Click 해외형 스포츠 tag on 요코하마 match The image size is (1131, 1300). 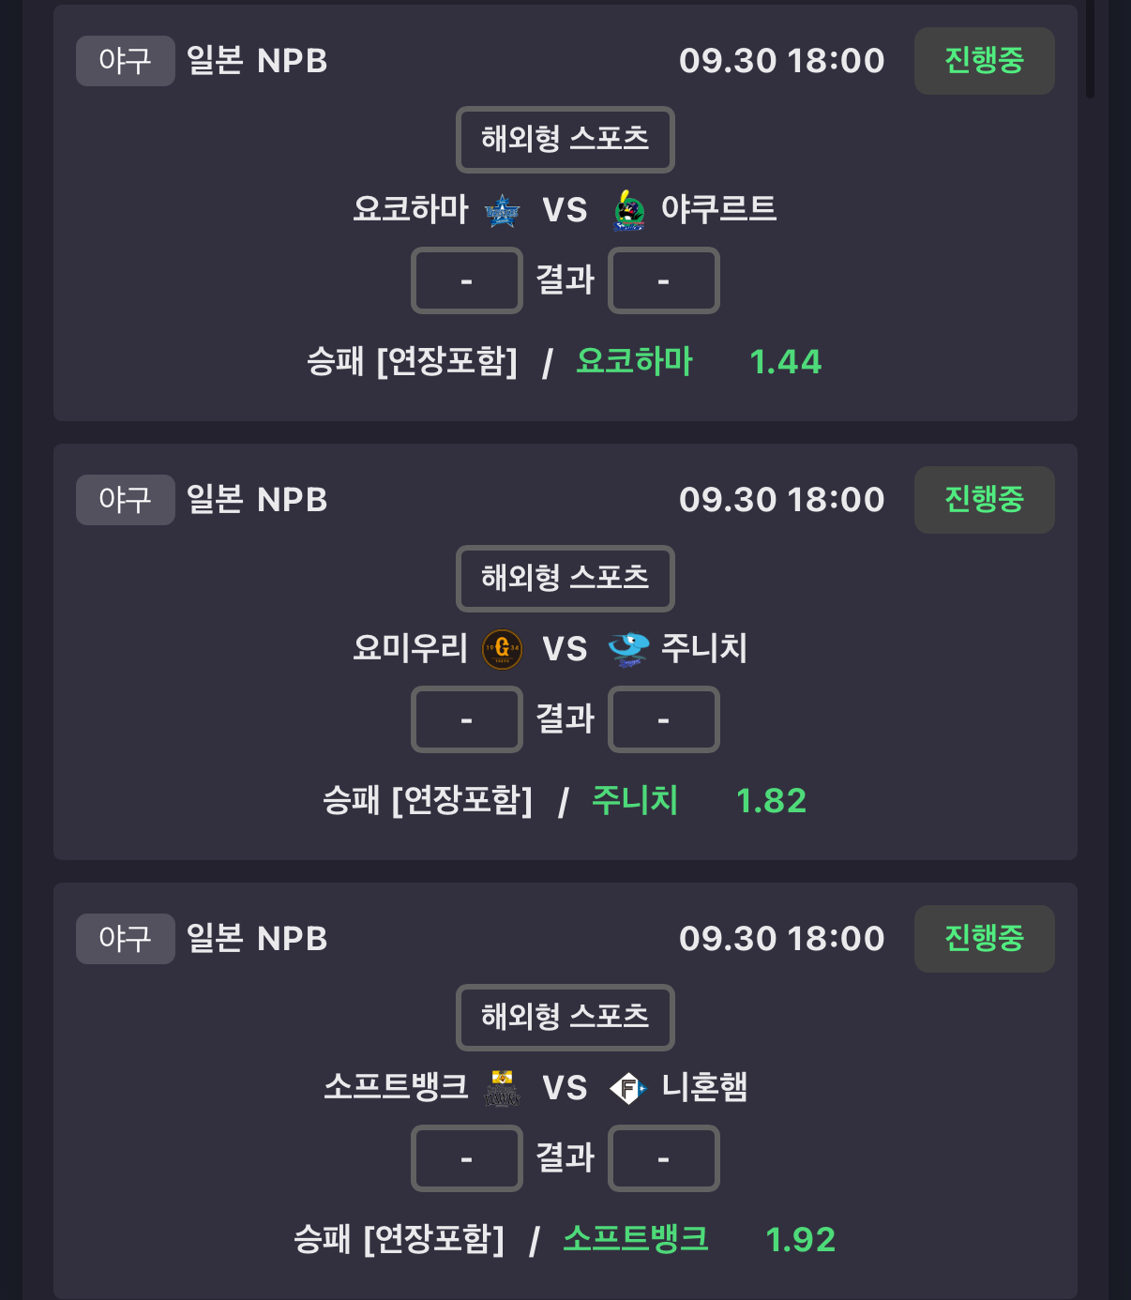(565, 140)
